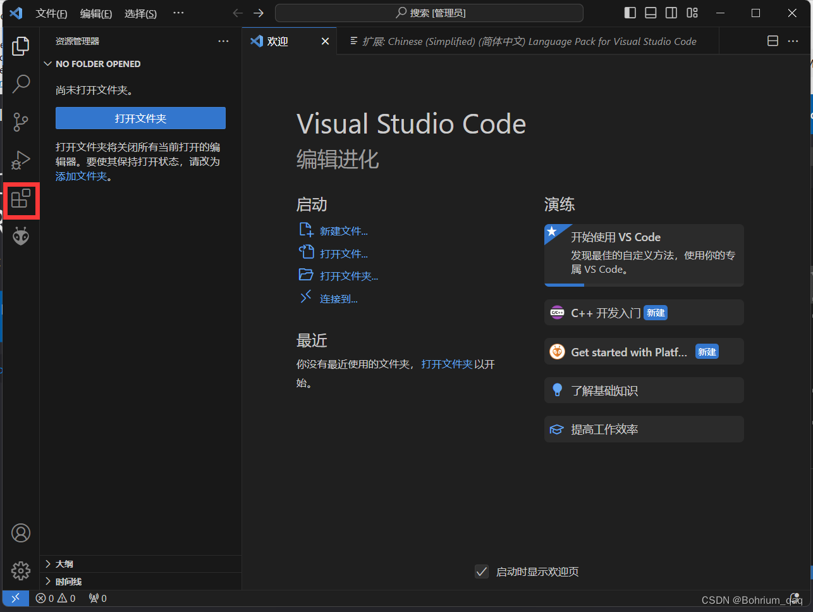Open the 编辑(E) menu

(x=96, y=13)
